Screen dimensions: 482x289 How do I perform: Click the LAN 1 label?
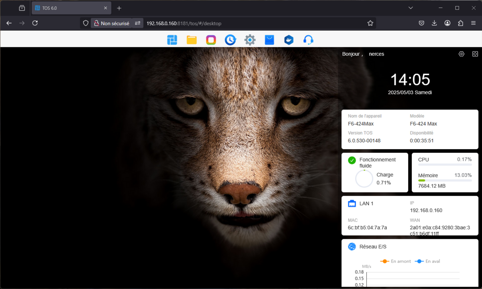[x=366, y=204]
